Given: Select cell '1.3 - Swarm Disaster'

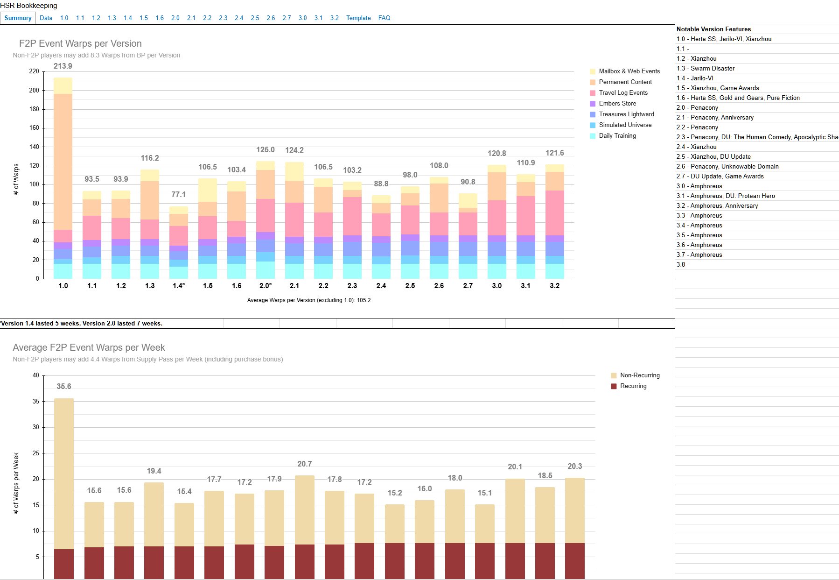Looking at the screenshot, I should tap(757, 68).
